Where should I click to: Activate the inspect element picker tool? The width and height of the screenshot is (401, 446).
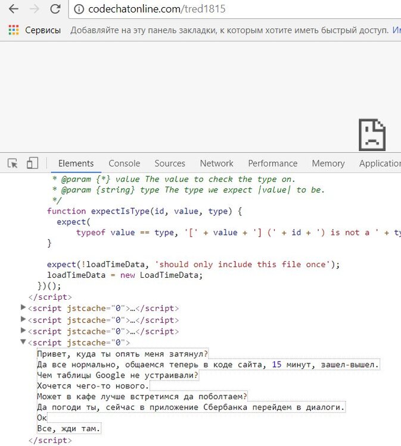(13, 163)
